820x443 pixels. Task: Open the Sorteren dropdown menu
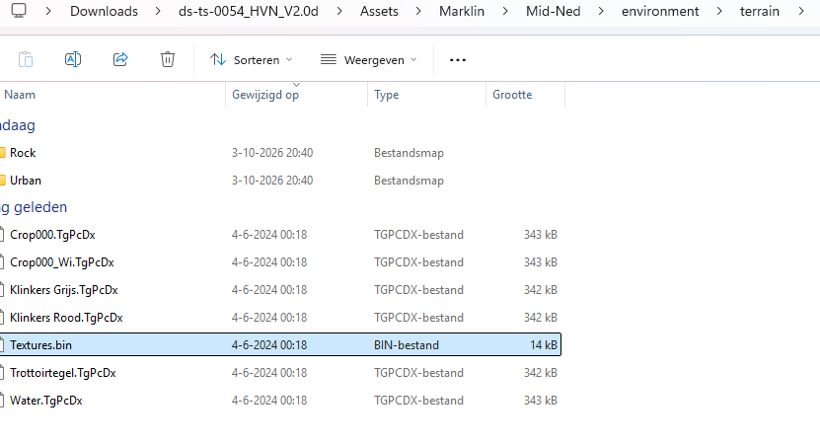click(x=251, y=60)
